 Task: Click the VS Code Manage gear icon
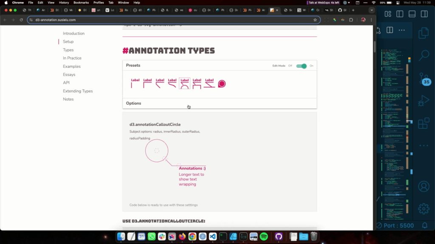[423, 208]
